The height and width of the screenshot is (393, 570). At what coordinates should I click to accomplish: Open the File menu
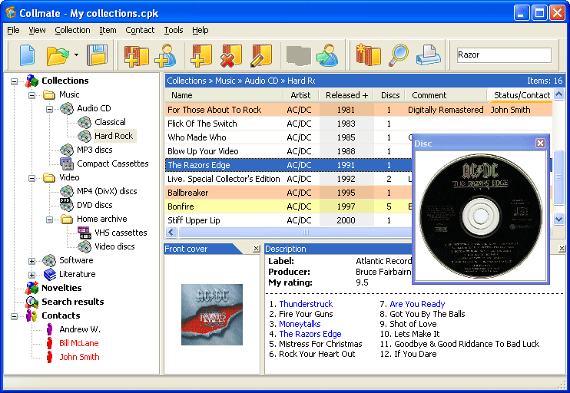(14, 30)
